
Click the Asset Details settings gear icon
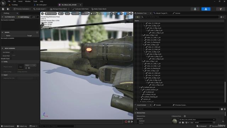(225, 109)
